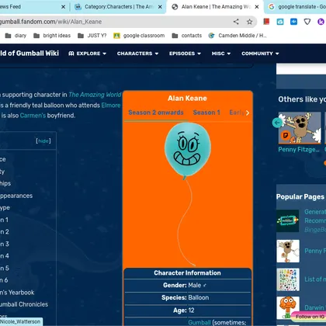
Task: Click the Gumball Chronicles contents entry
Action: (x=24, y=304)
